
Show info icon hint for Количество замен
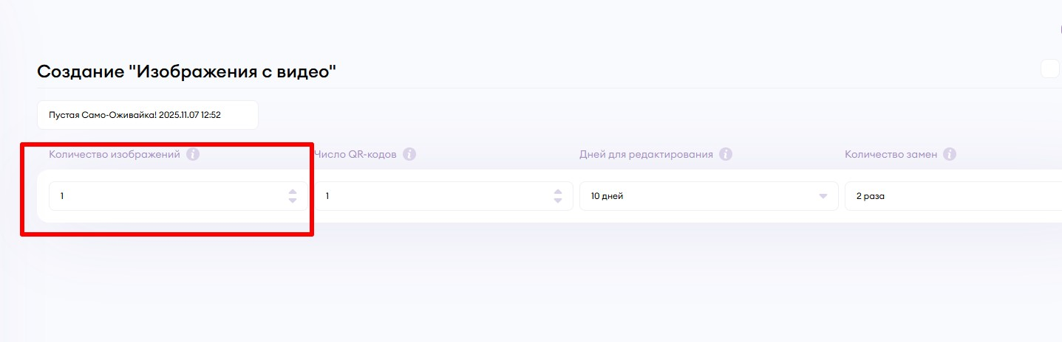point(950,155)
